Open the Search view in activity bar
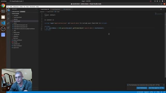Screen dimensions: 166x93 8,14
